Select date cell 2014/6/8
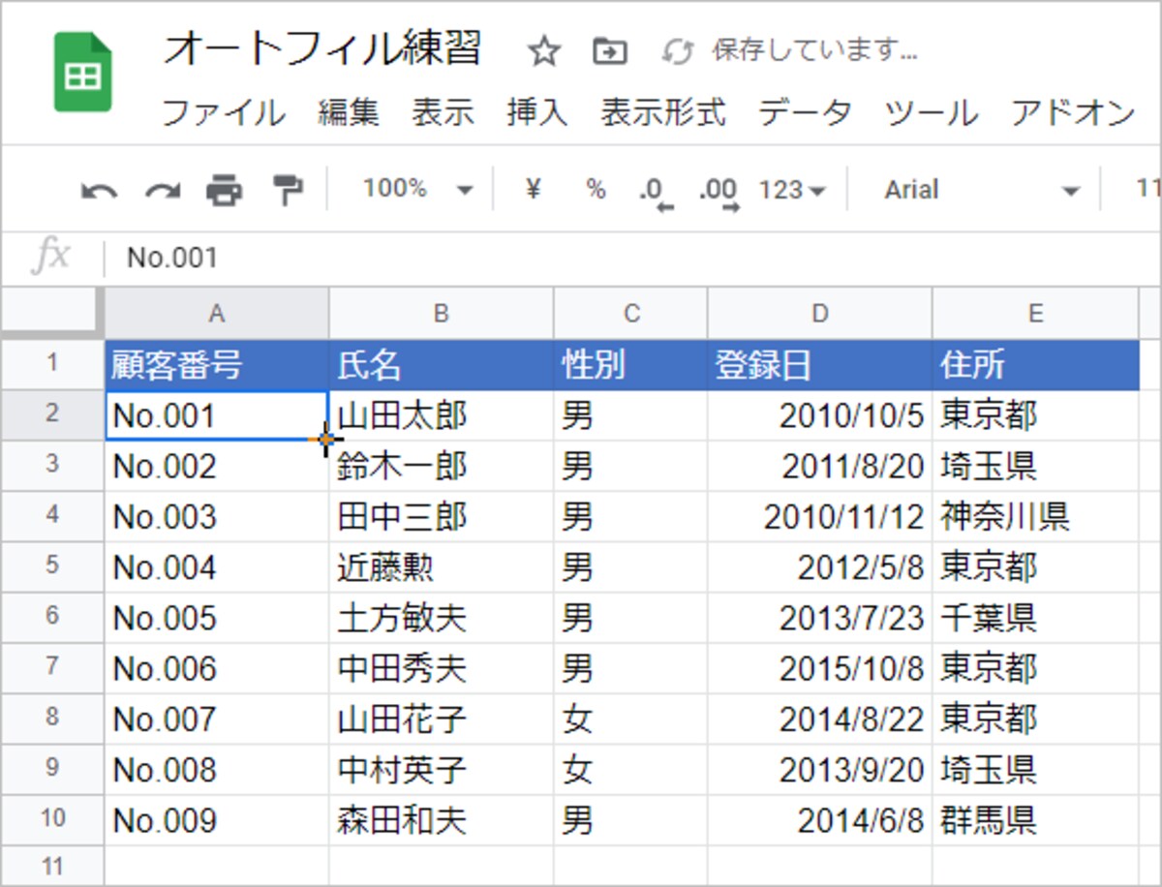The image size is (1162, 887). click(x=819, y=819)
